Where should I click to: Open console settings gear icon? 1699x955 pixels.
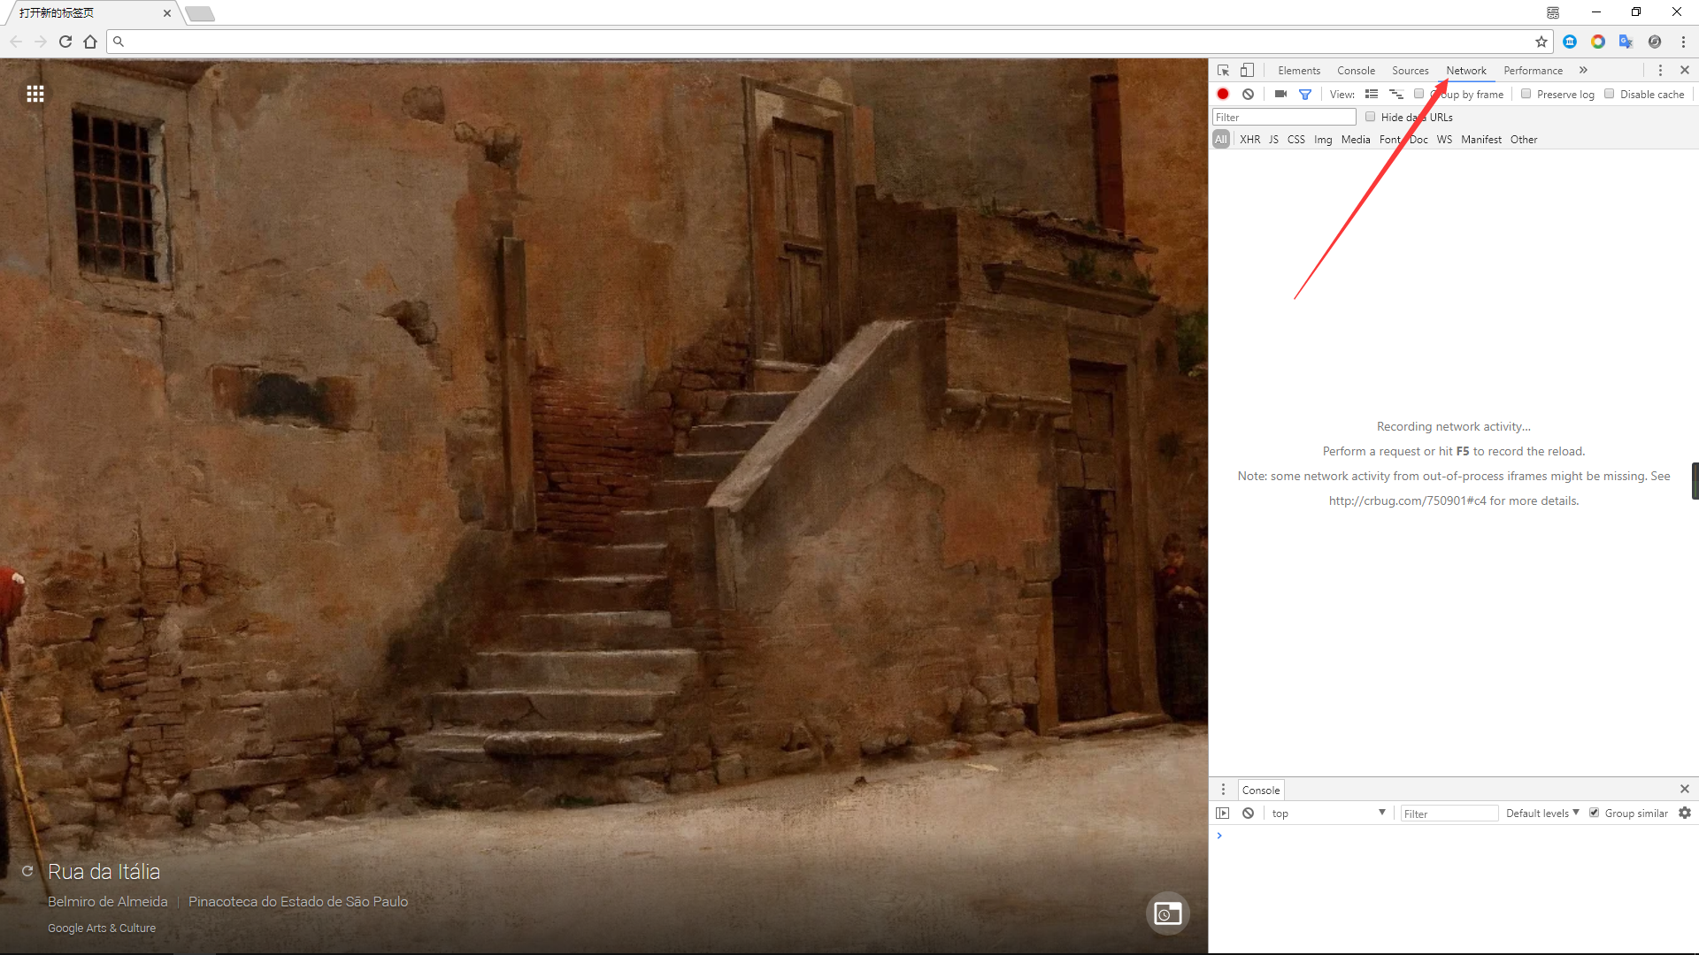coord(1685,813)
